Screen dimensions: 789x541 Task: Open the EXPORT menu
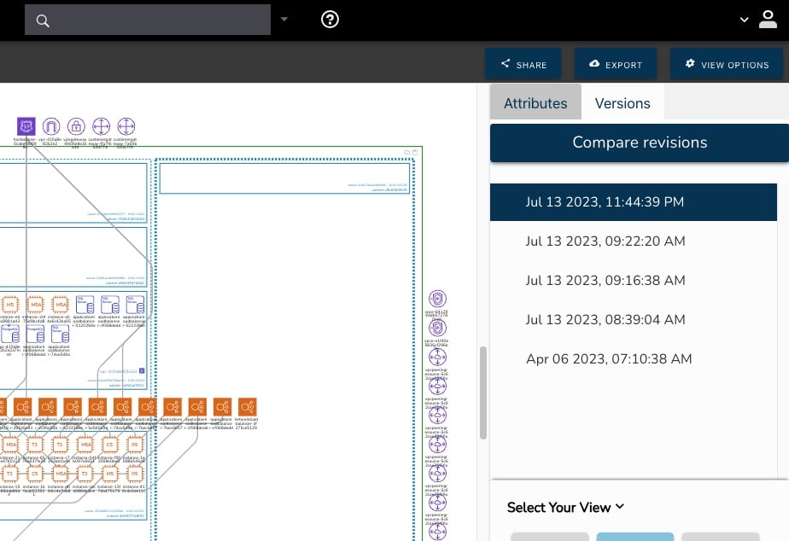tap(616, 64)
